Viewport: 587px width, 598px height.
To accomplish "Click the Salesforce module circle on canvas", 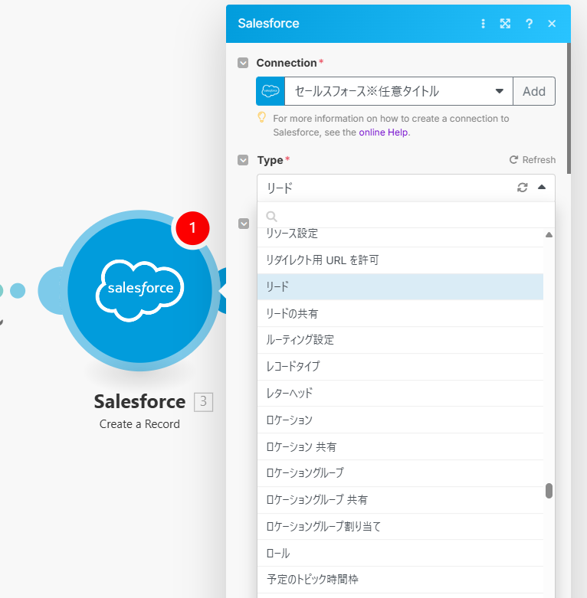I will point(139,290).
